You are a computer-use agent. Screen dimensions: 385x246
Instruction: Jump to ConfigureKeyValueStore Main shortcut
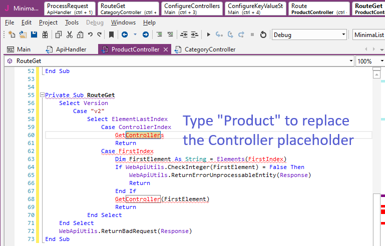(255, 8)
